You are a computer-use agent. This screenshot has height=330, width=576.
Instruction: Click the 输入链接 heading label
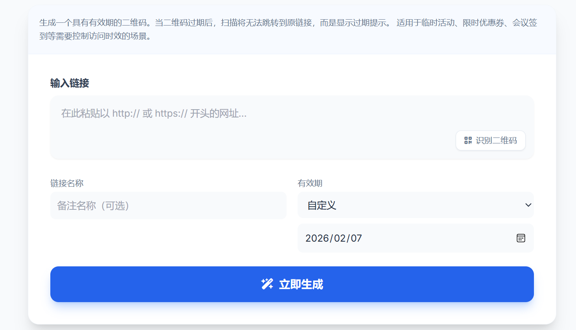[x=70, y=83]
